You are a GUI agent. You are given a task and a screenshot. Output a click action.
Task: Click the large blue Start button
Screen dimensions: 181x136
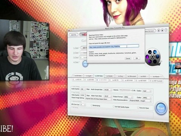161,108
